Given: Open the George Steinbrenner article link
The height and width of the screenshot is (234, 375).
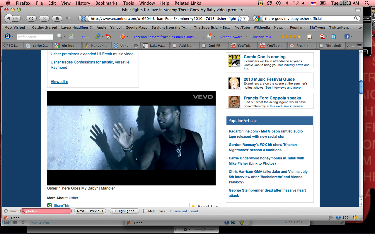Looking at the screenshot, I should pyautogui.click(x=267, y=193).
